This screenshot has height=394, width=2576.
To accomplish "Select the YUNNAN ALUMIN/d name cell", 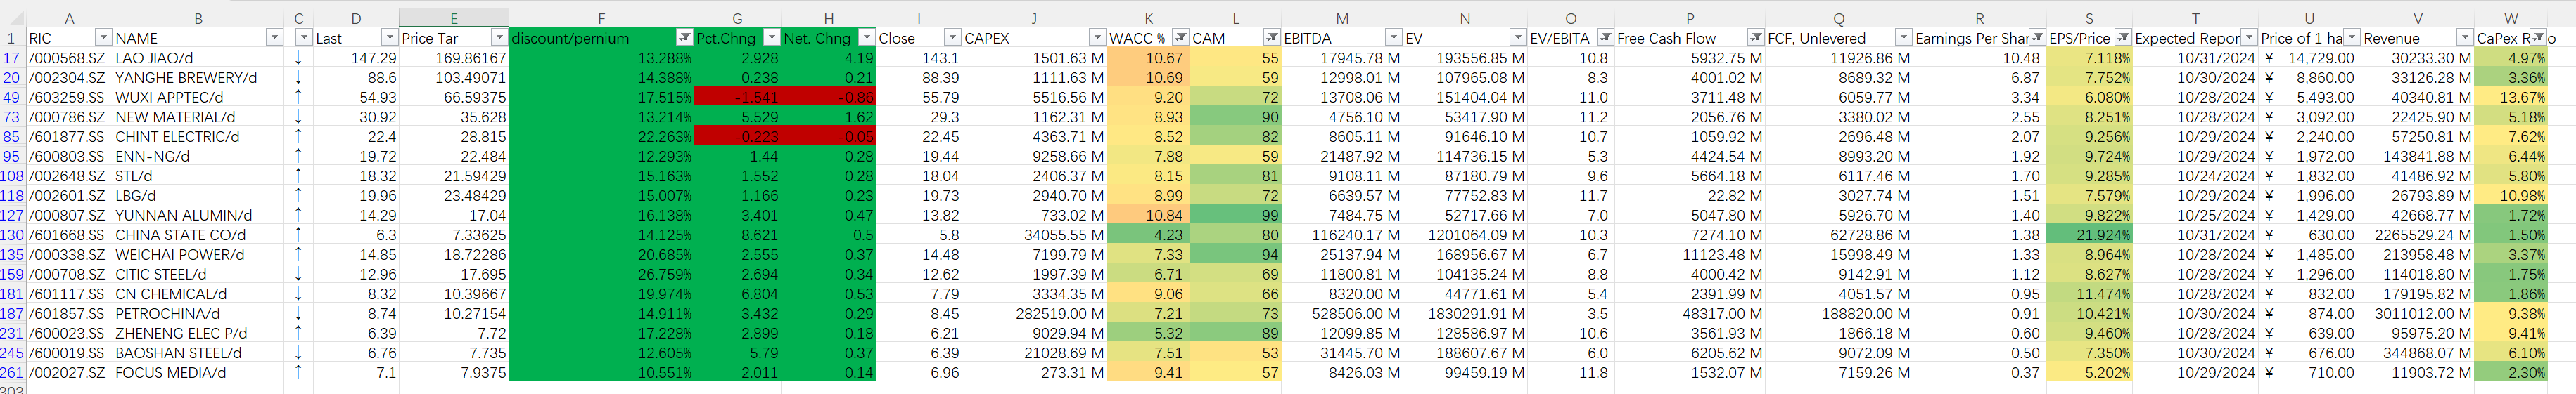I will point(198,216).
